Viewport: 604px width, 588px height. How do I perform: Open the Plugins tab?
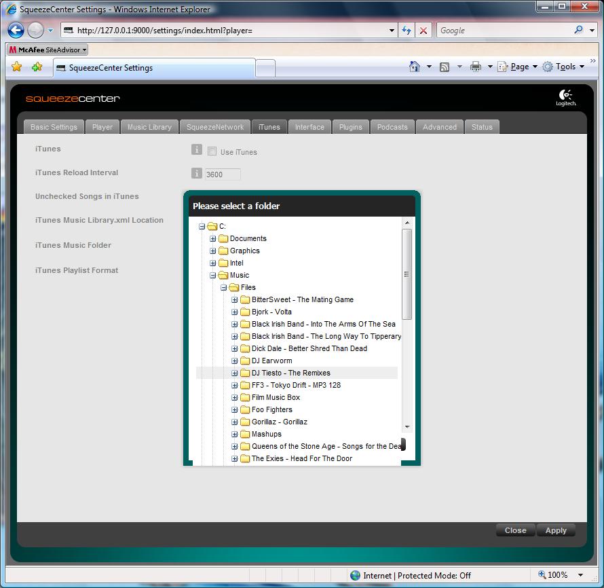pos(351,127)
